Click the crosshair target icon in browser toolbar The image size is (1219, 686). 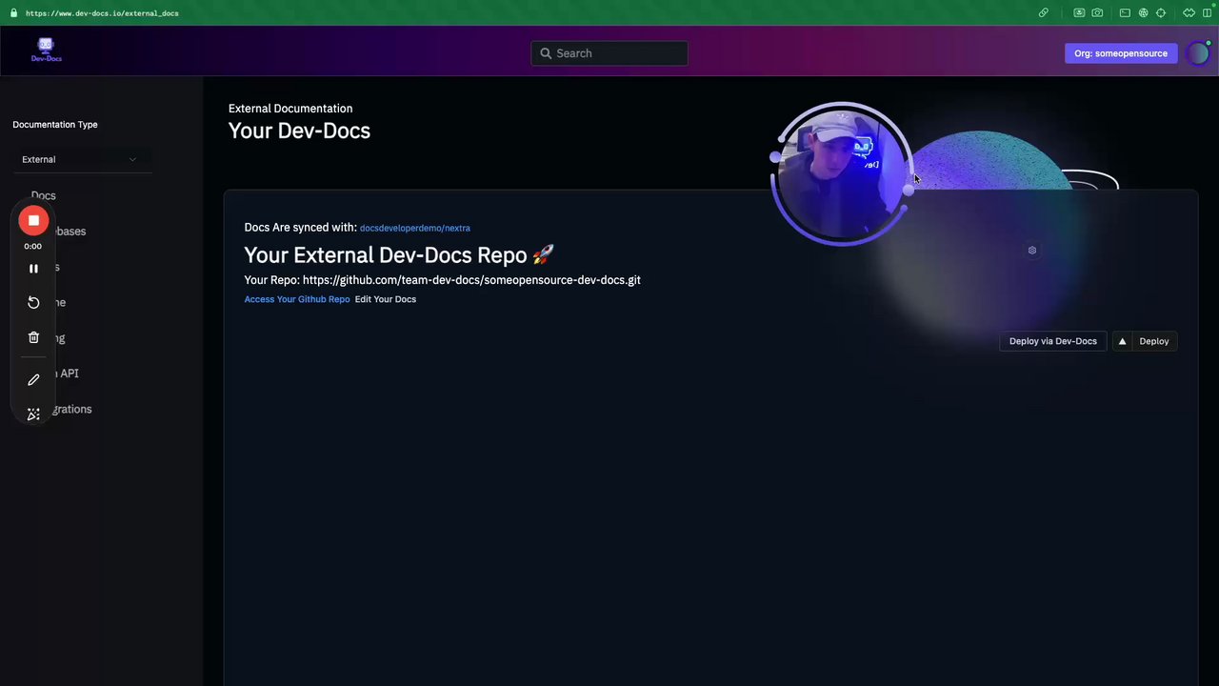(x=1161, y=13)
